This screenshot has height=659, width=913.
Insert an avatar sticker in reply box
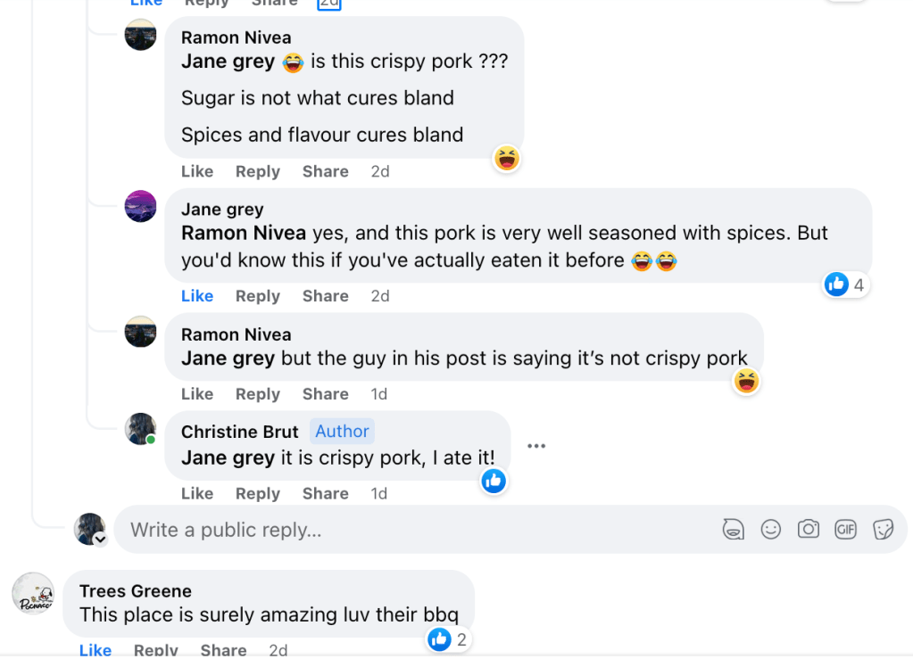click(x=733, y=530)
